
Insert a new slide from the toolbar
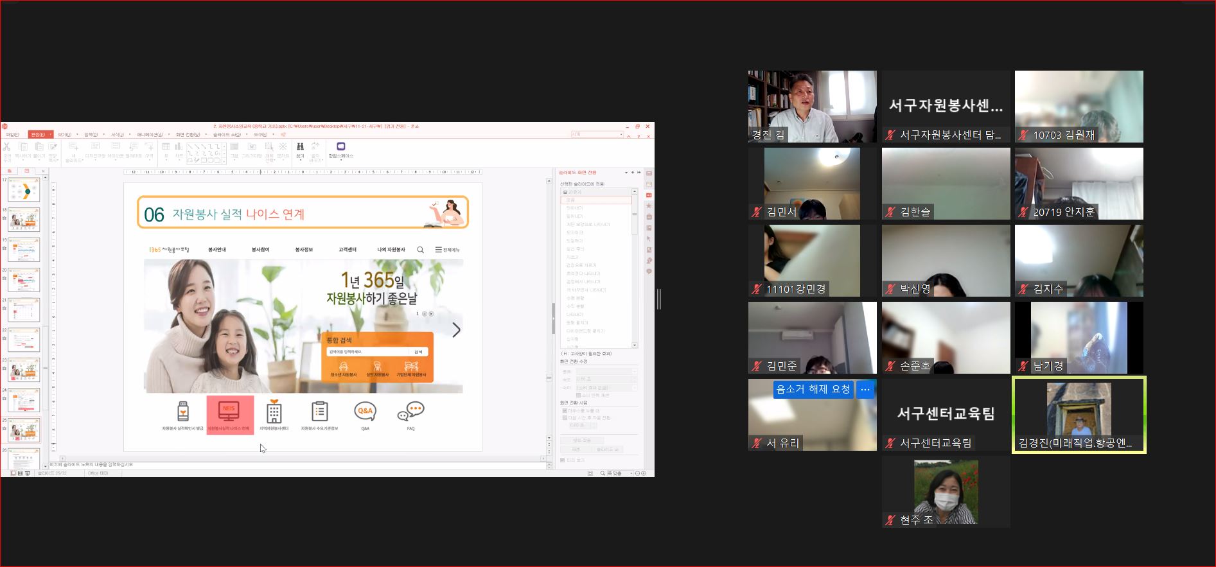(73, 147)
